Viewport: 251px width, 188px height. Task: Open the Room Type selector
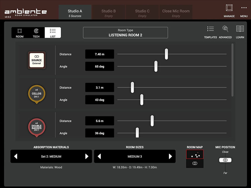click(125, 33)
